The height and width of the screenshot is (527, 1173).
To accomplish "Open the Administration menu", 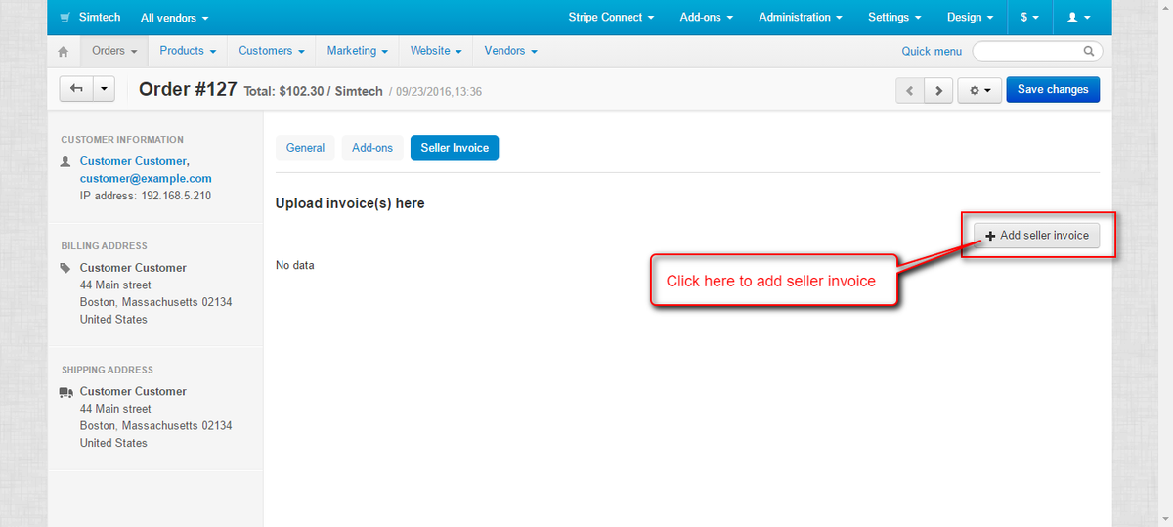I will point(801,18).
